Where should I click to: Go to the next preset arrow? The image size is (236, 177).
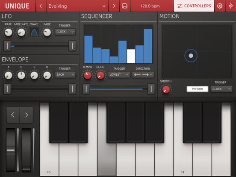point(114,6)
